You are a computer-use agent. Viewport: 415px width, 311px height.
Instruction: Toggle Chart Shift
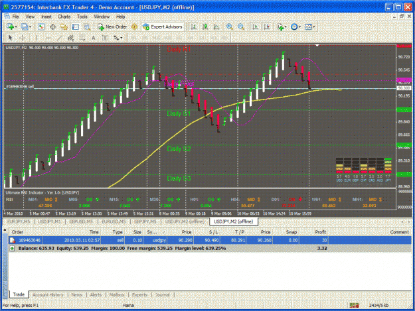coord(266,27)
